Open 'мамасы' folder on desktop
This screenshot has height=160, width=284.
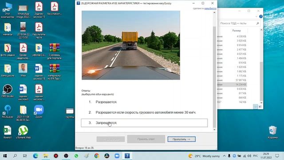tap(8, 29)
